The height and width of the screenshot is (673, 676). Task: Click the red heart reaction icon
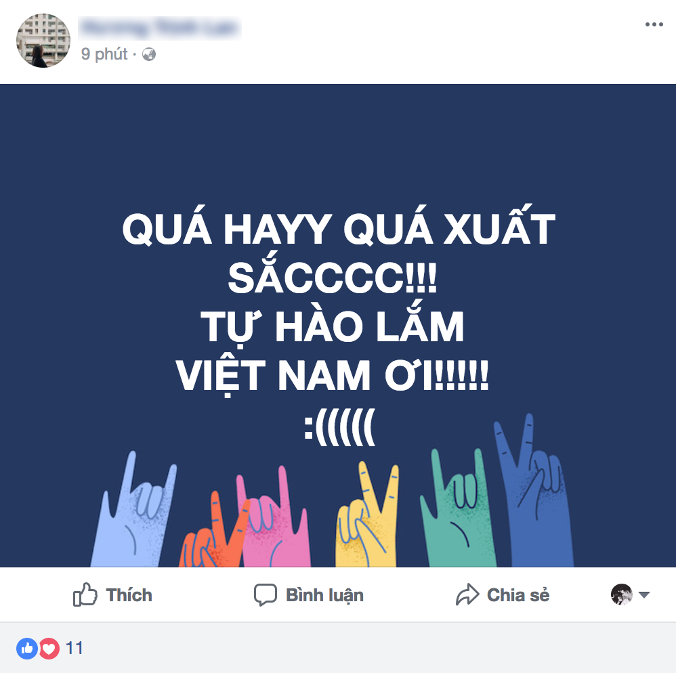click(49, 648)
